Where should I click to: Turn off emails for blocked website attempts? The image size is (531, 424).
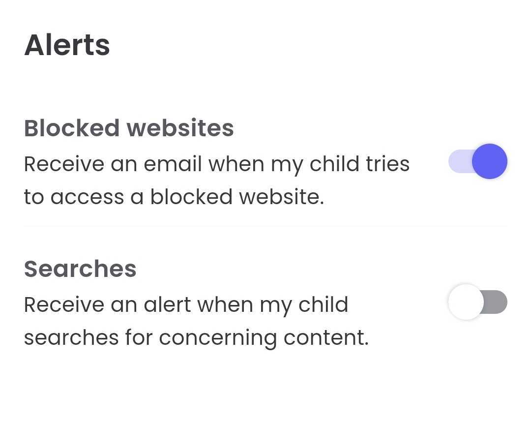coord(477,161)
